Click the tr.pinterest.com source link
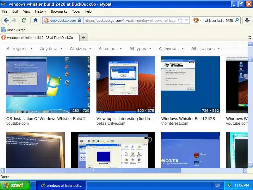The height and width of the screenshot is (190, 253). click(x=175, y=123)
